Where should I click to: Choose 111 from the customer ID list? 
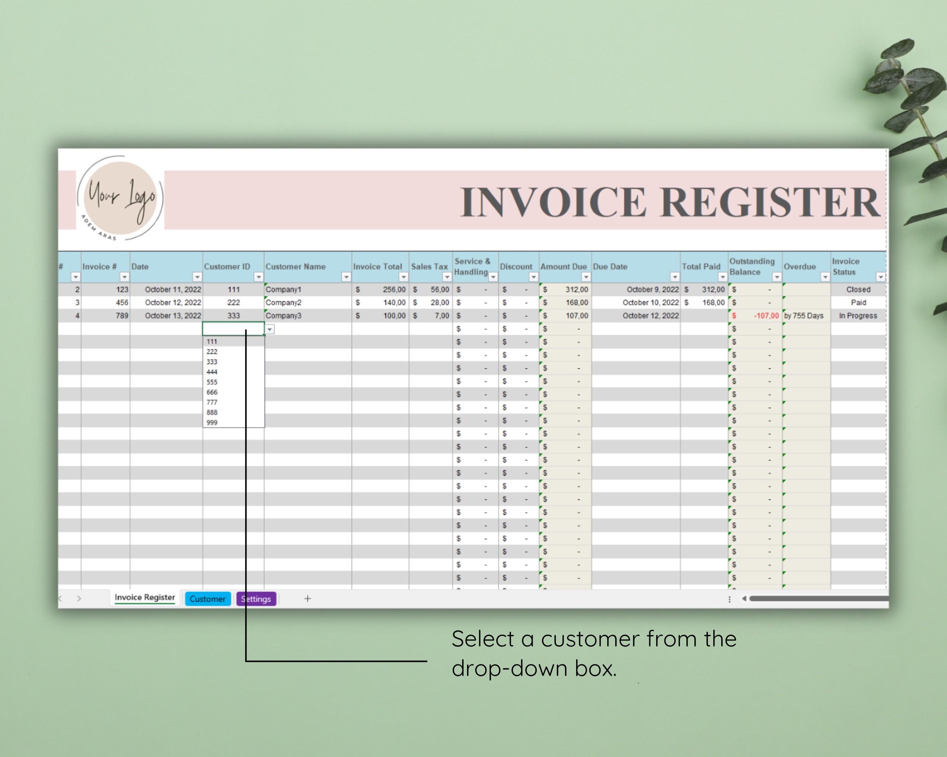233,341
